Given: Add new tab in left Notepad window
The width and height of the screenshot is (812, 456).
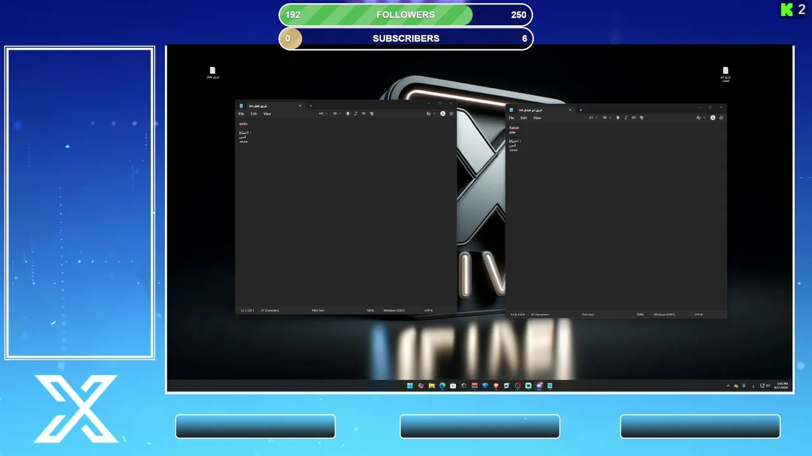Looking at the screenshot, I should pos(310,106).
